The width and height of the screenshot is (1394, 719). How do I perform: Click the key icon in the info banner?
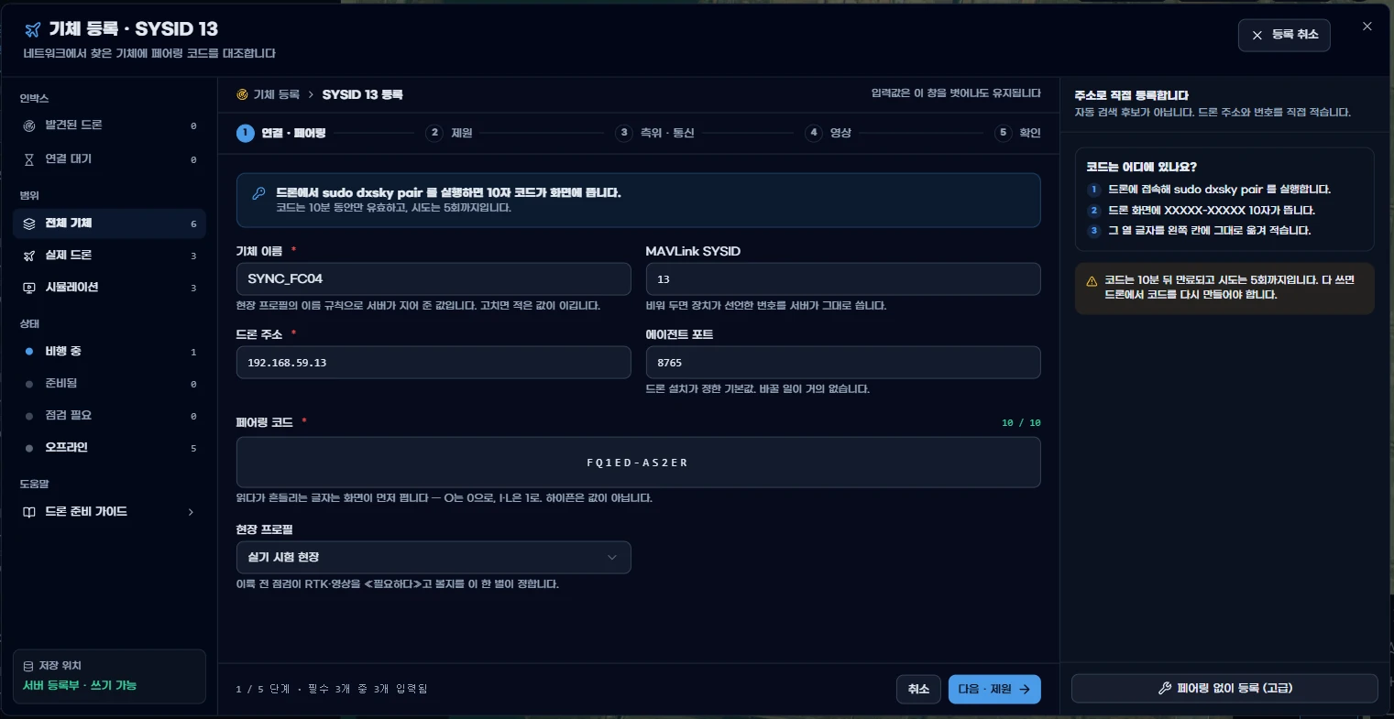point(259,193)
